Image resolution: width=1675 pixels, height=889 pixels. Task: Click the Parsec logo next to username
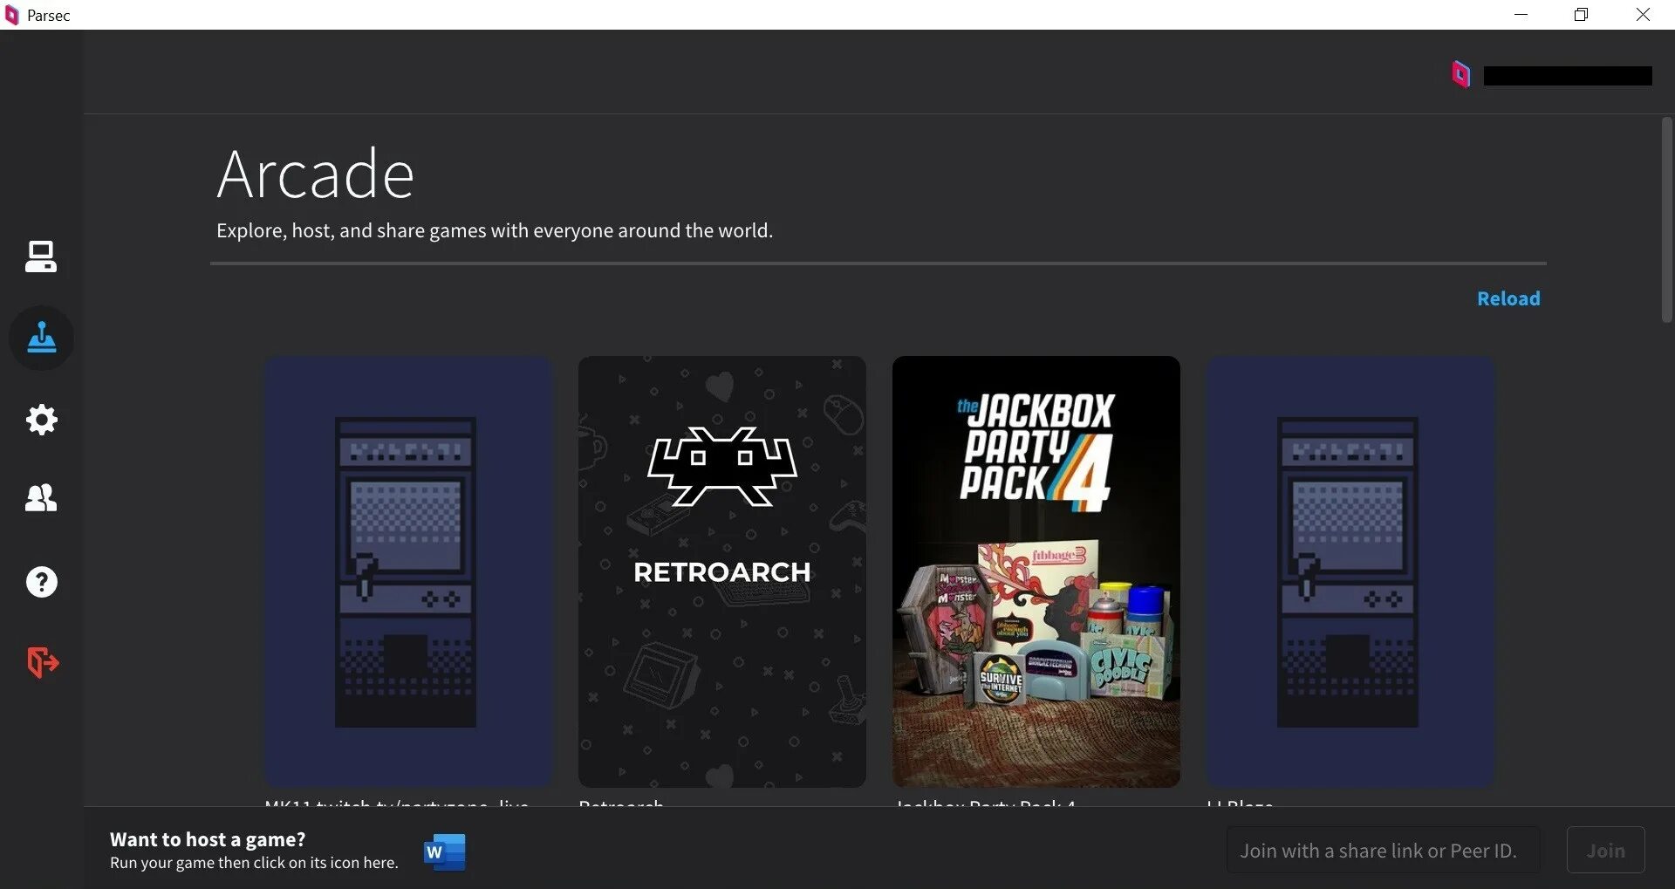pyautogui.click(x=1461, y=75)
